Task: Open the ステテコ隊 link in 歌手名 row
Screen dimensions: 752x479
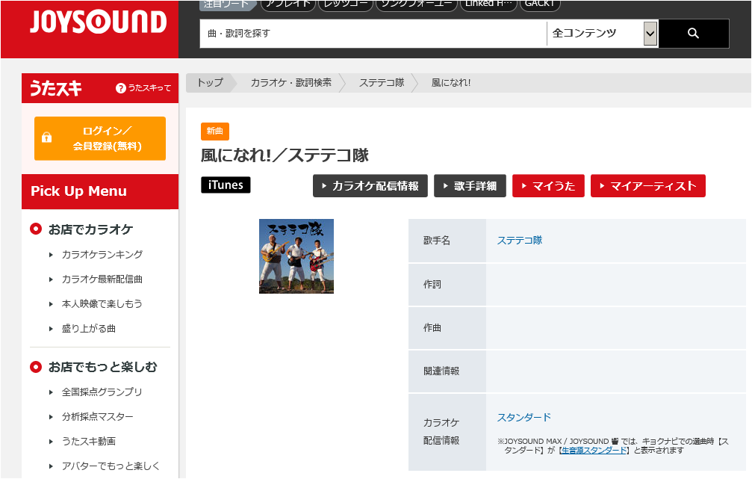Action: (x=520, y=241)
